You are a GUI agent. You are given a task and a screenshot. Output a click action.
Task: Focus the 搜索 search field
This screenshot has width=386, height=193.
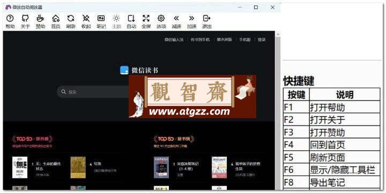[x=93, y=92]
